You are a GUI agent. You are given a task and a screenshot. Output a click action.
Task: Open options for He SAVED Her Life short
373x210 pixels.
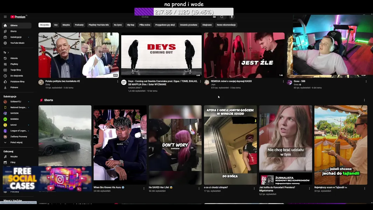click(x=199, y=188)
